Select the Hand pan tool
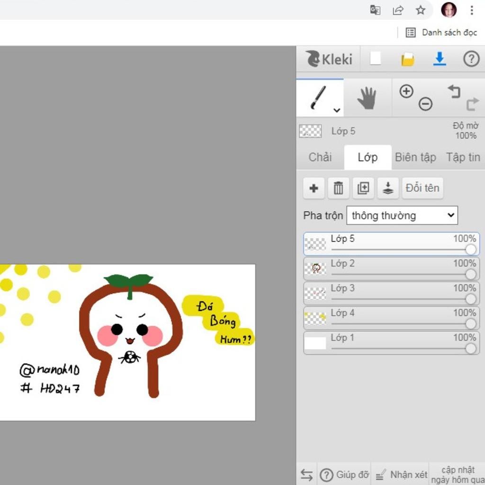485x485 pixels. (x=367, y=98)
